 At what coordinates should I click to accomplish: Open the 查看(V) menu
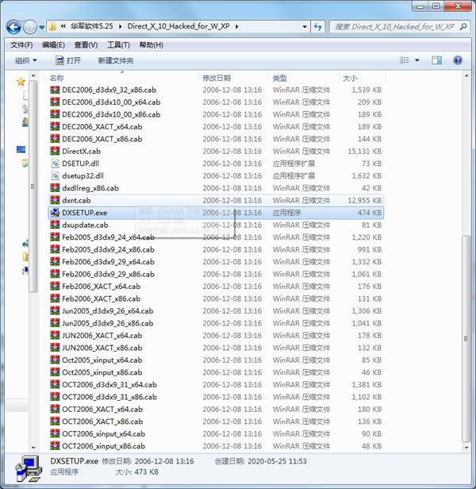[86, 45]
